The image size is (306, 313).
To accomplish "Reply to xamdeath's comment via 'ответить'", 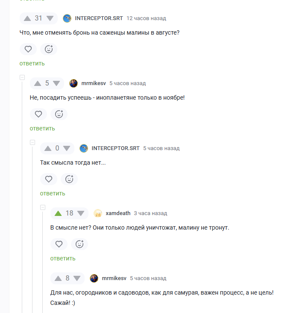I will pyautogui.click(x=63, y=259).
